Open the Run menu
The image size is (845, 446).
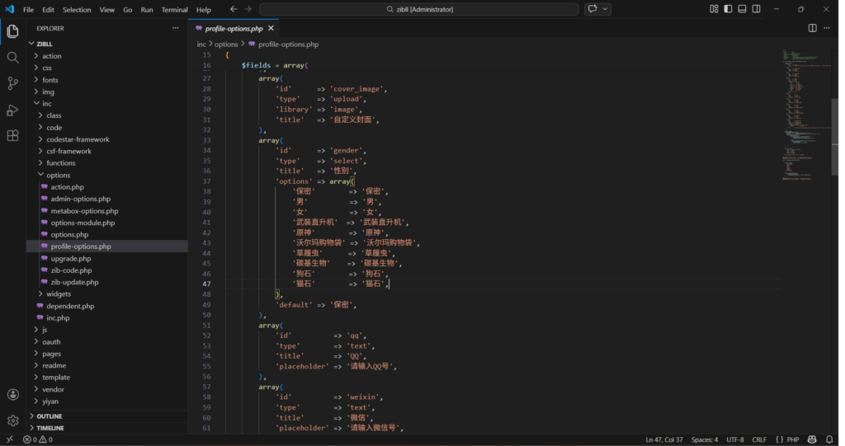[x=147, y=10]
